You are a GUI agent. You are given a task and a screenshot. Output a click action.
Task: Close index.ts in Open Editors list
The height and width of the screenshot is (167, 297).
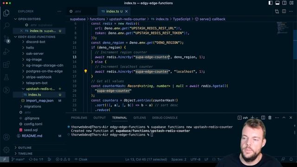[x=21, y=31]
